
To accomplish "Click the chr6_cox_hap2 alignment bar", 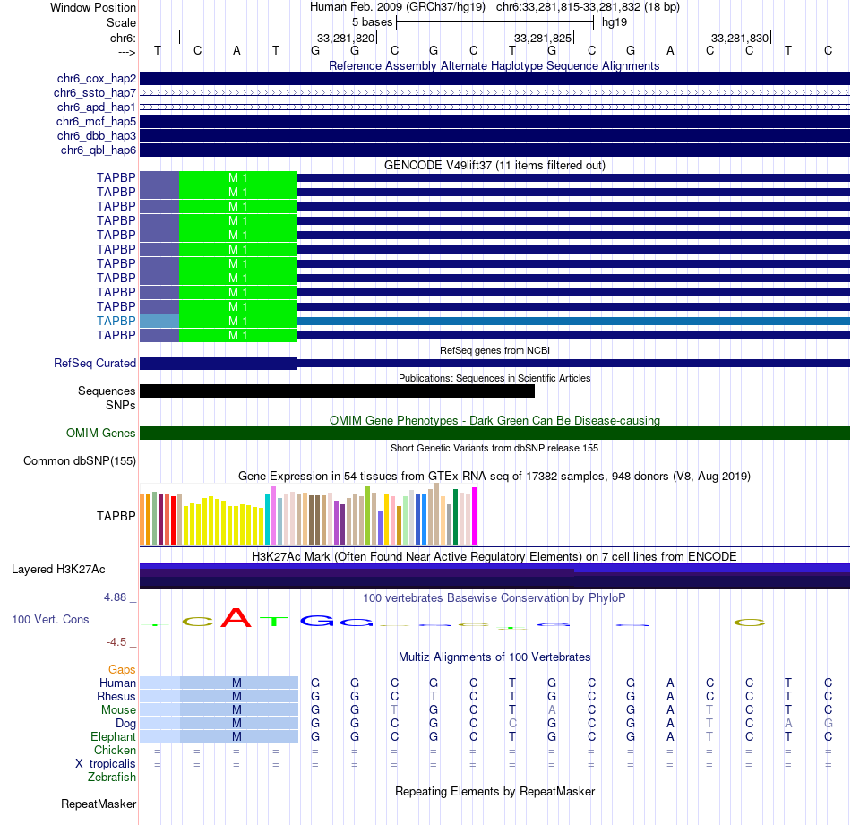I will pyautogui.click(x=494, y=79).
